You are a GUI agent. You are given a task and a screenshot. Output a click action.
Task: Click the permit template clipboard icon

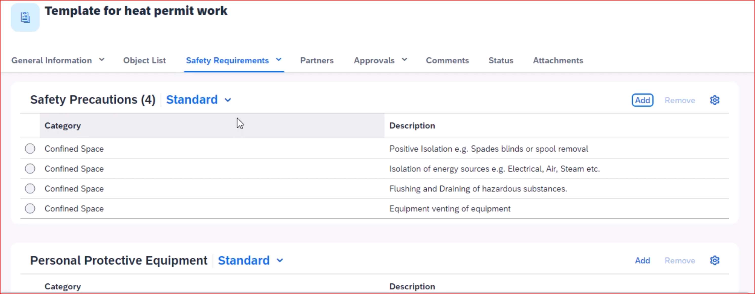click(x=25, y=17)
